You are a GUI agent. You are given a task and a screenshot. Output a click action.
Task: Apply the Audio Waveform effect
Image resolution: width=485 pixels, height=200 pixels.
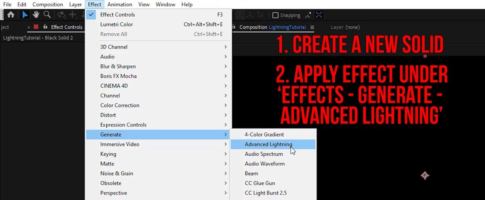(x=273, y=164)
